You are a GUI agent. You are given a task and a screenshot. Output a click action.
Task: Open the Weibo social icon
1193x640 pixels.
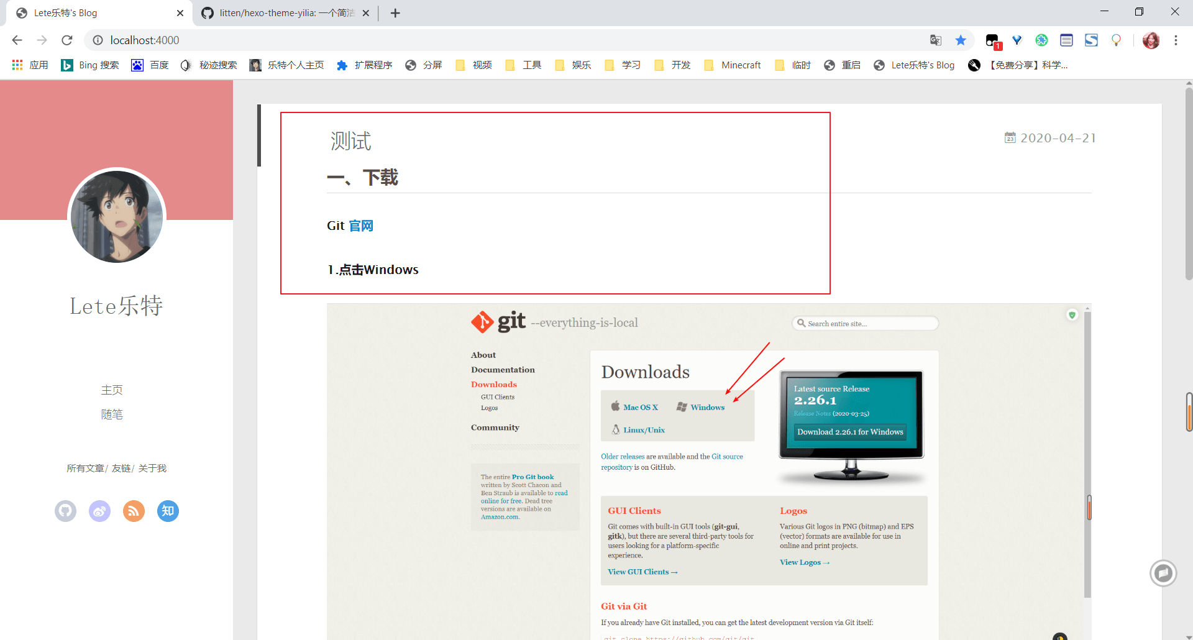pyautogui.click(x=99, y=511)
